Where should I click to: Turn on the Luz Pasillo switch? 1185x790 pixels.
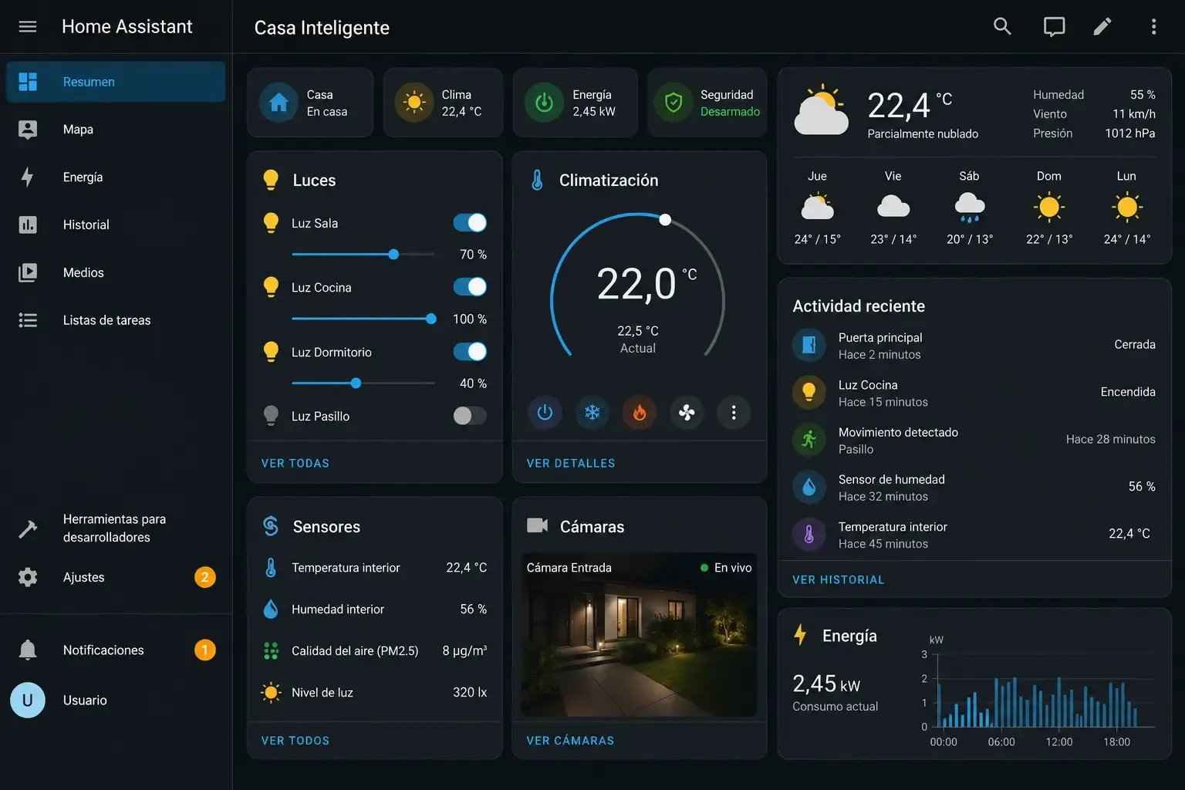click(470, 416)
